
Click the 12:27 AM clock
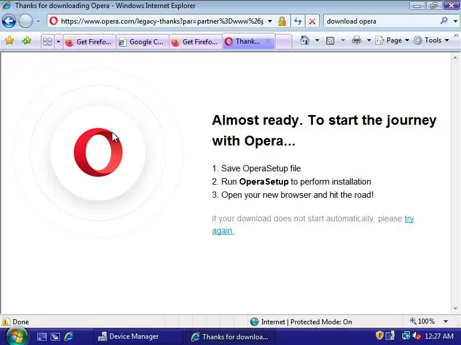click(439, 336)
